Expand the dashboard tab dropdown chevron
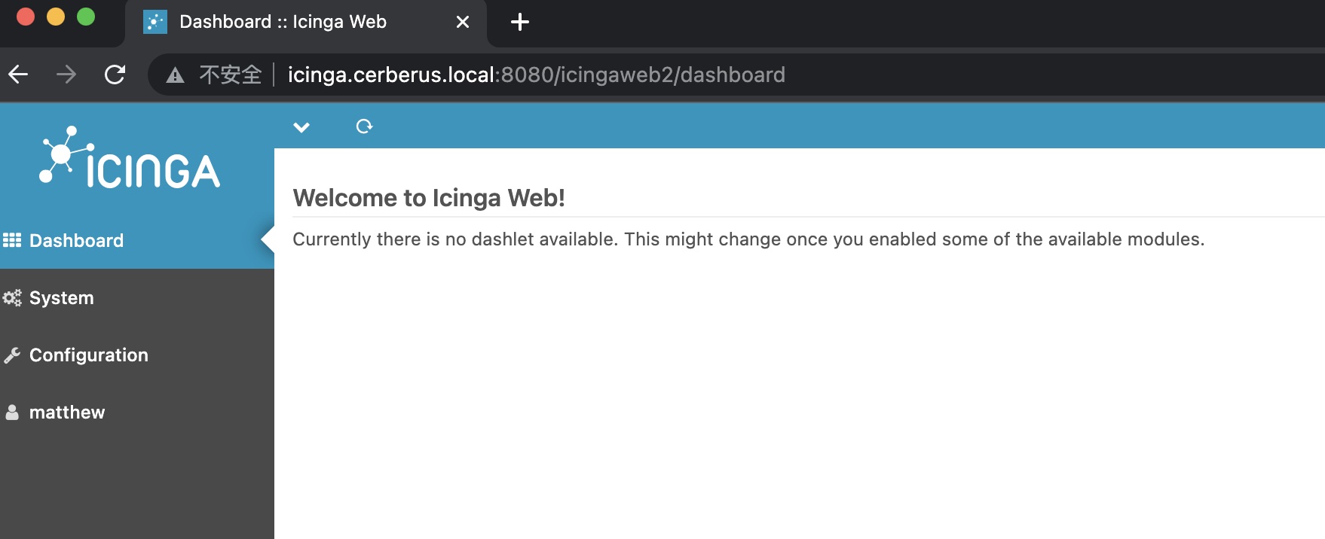 [x=301, y=126]
